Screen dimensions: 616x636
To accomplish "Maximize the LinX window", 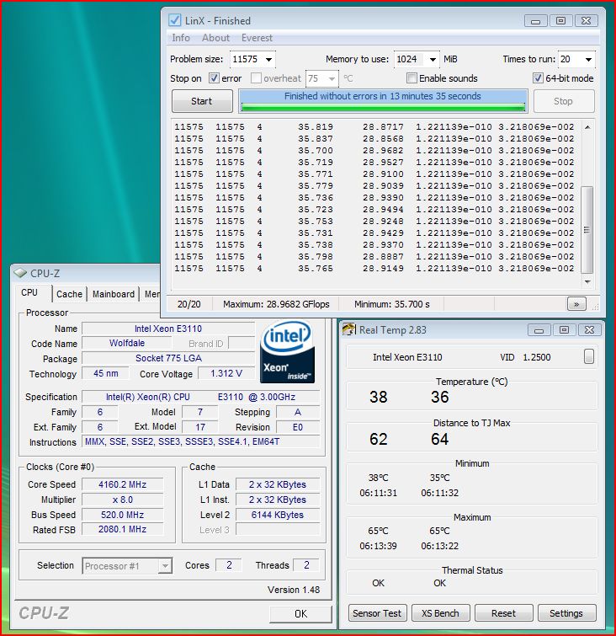I will point(561,21).
